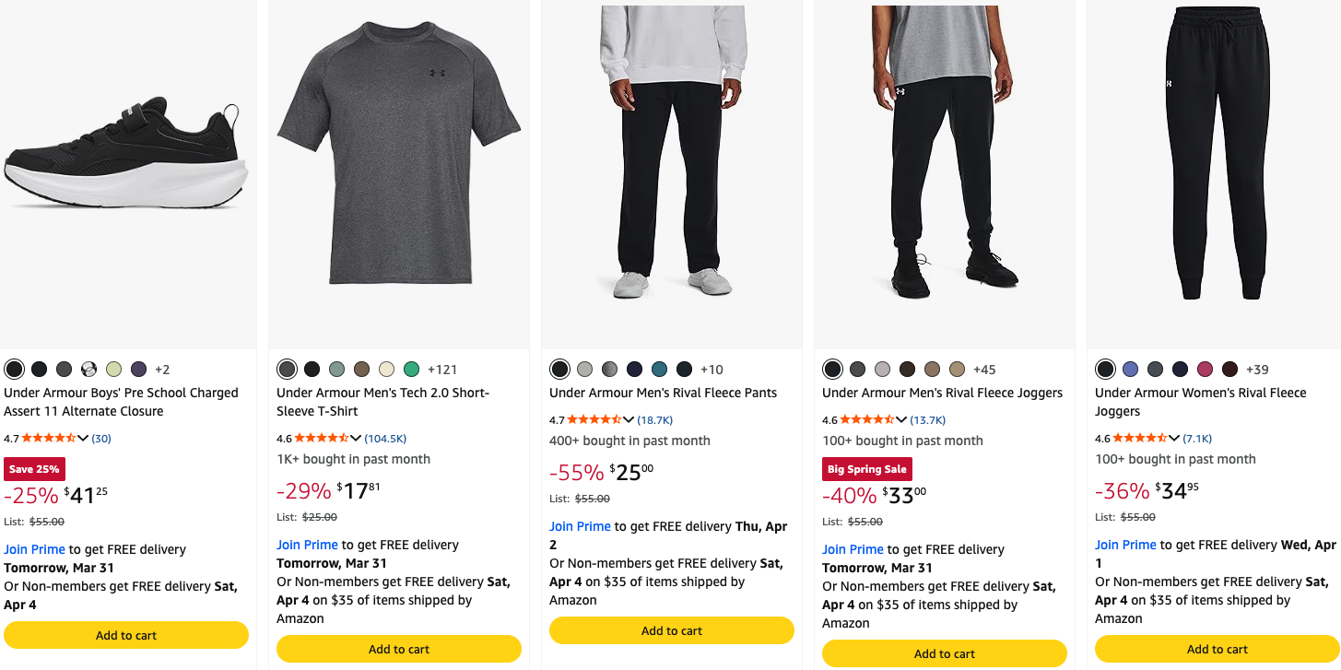Viewport: 1341px width, 670px height.
Task: Show +45 more colors for Men's Fleece Joggers
Action: point(984,370)
